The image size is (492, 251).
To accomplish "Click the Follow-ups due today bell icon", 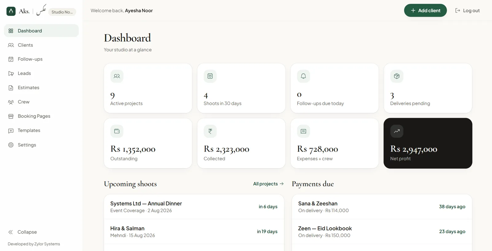I will point(304,76).
